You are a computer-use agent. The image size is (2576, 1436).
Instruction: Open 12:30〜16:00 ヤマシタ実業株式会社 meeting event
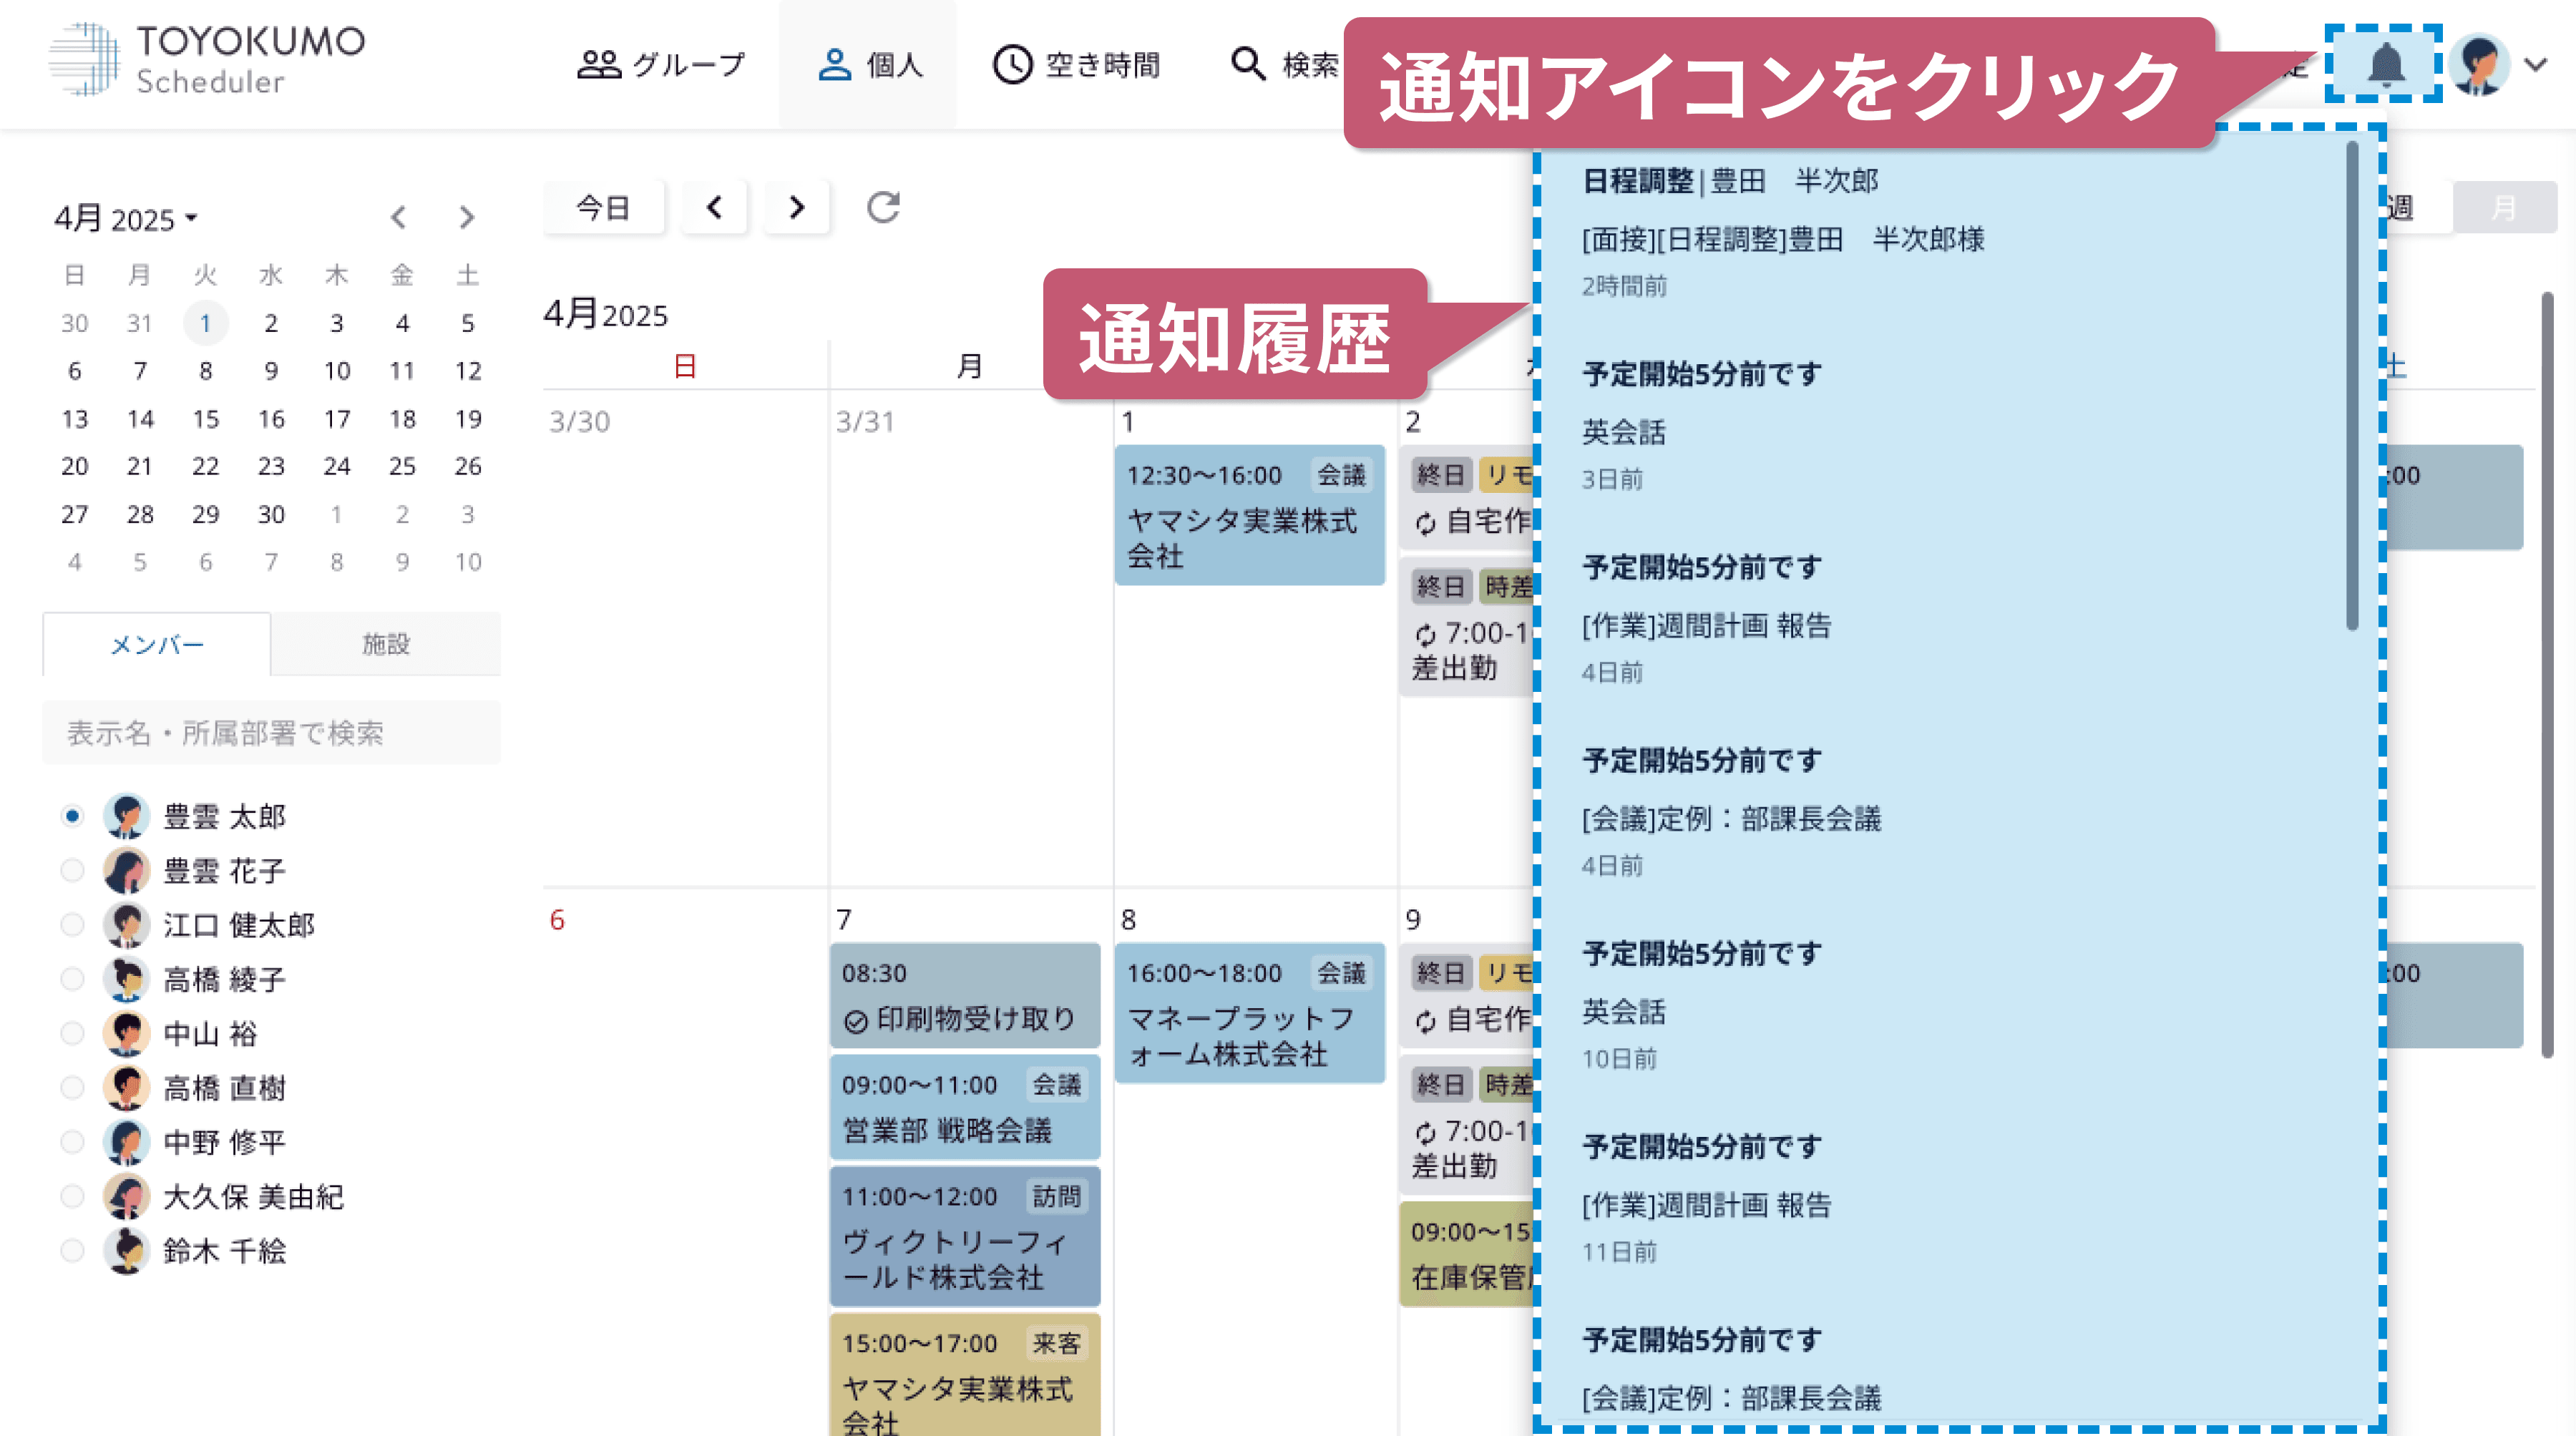(x=1249, y=514)
